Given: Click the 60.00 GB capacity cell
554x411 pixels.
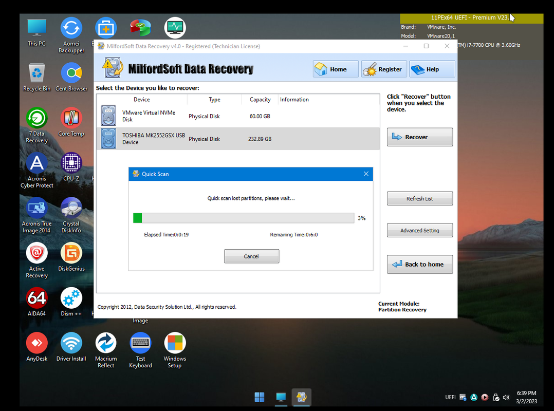Looking at the screenshot, I should (x=260, y=116).
